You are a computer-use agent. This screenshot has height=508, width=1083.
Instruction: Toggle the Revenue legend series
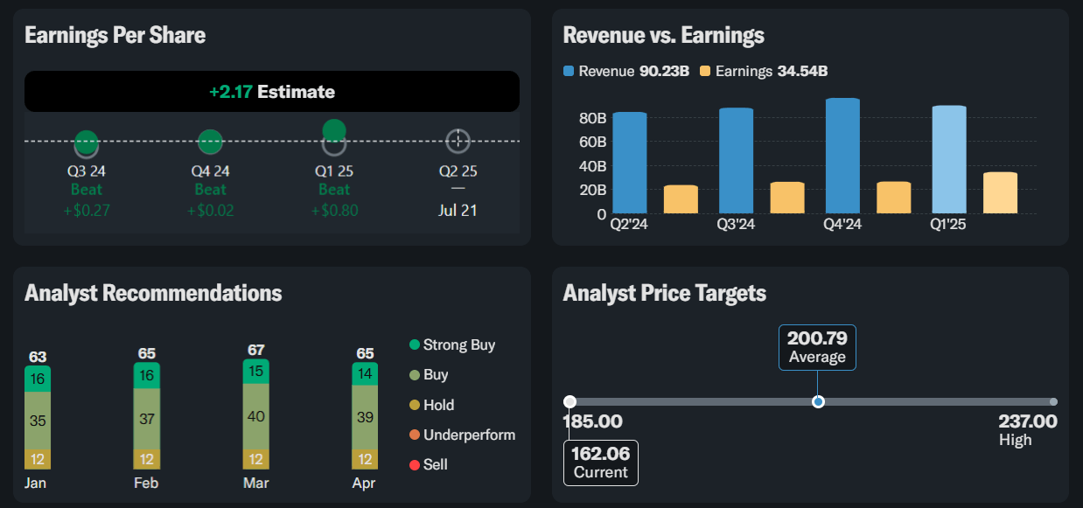(x=599, y=72)
